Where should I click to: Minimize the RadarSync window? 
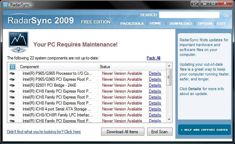(205, 3)
